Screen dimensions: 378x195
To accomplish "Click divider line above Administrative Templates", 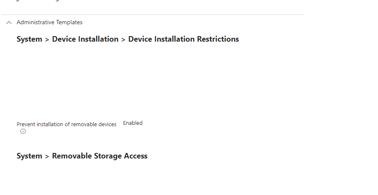I will [152, 15].
